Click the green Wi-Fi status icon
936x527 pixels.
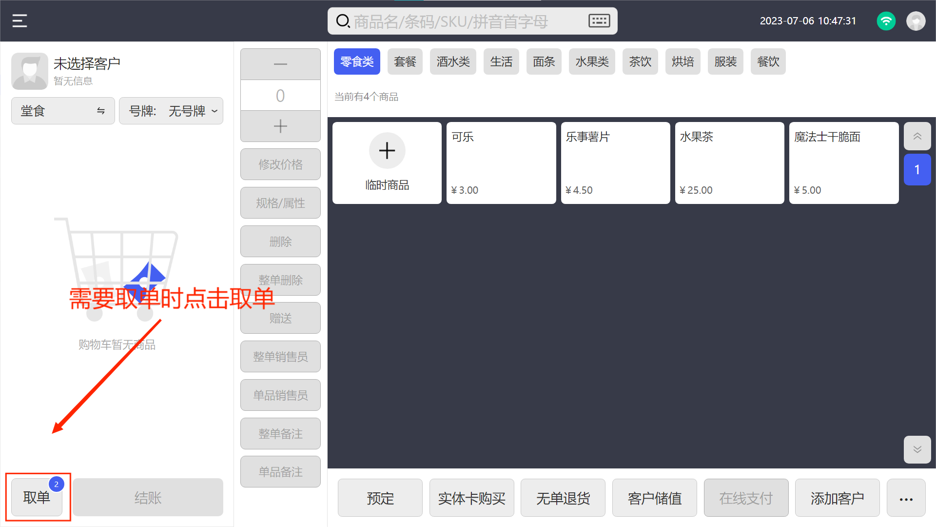click(886, 21)
